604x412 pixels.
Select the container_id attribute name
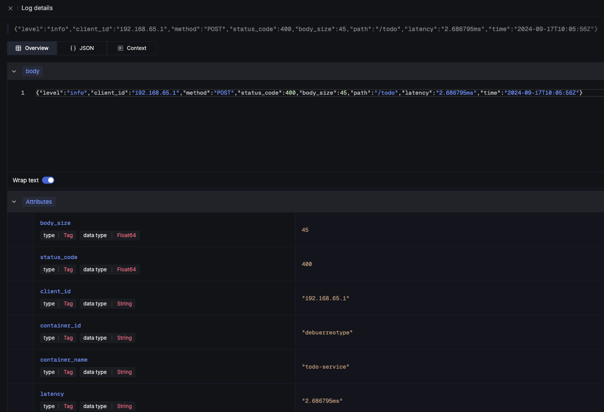click(x=60, y=326)
